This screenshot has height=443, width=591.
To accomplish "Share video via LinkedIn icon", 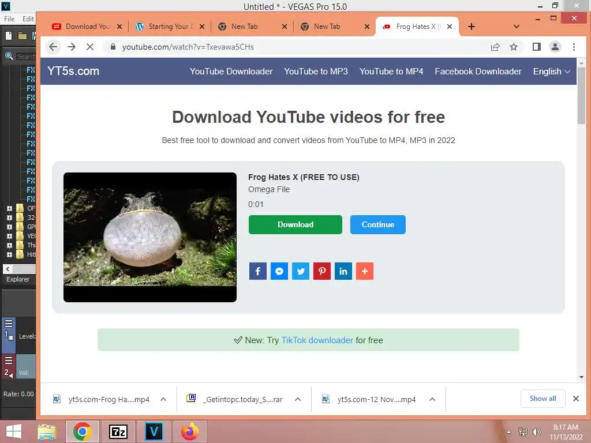I will 343,271.
